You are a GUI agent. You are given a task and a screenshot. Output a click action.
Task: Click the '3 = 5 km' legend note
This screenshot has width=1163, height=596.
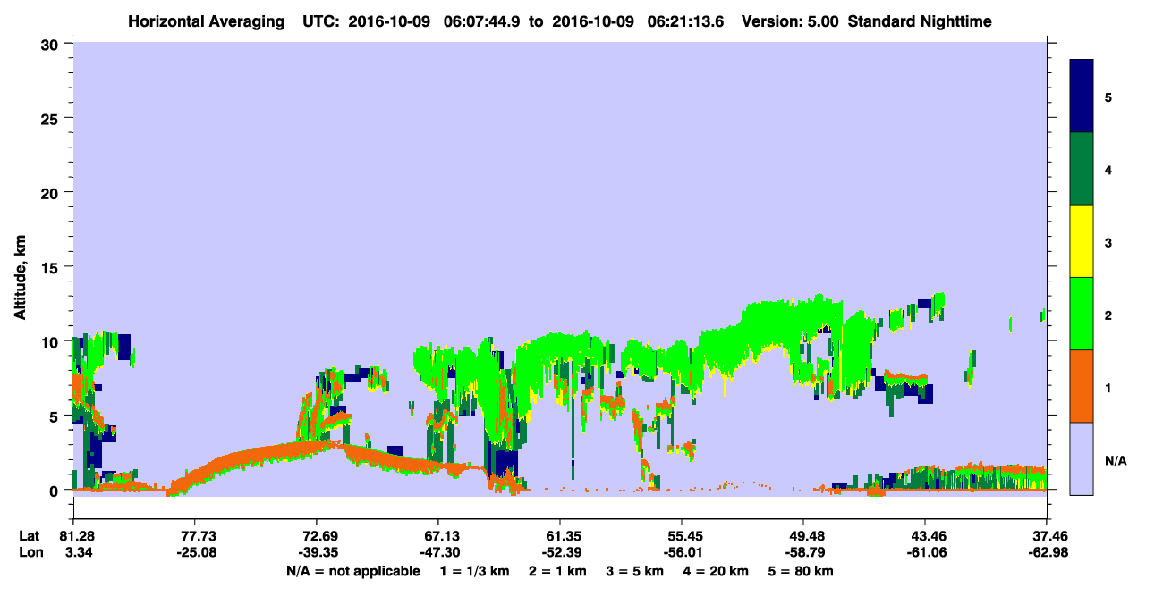click(x=636, y=571)
